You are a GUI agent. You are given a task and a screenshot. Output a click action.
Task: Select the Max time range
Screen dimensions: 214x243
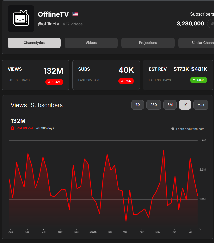201,105
